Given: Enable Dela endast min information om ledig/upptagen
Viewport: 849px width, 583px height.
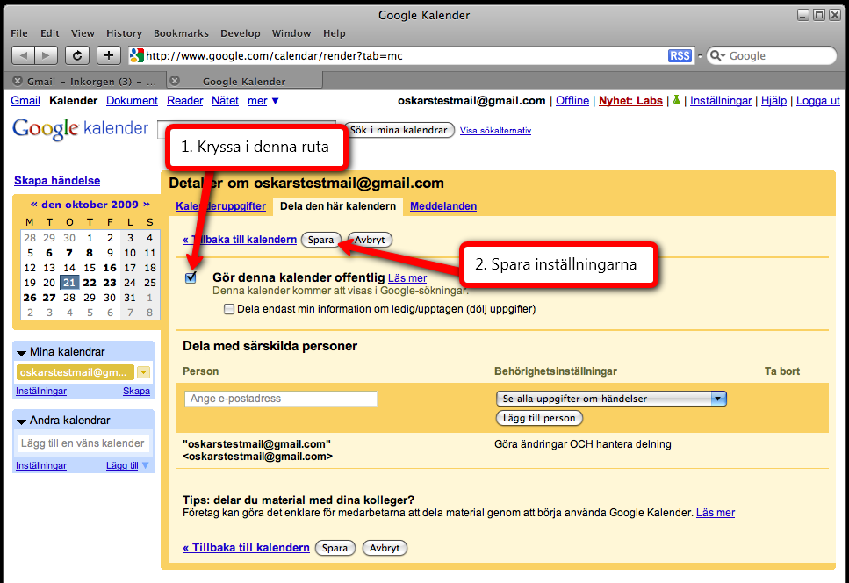Looking at the screenshot, I should tap(229, 308).
